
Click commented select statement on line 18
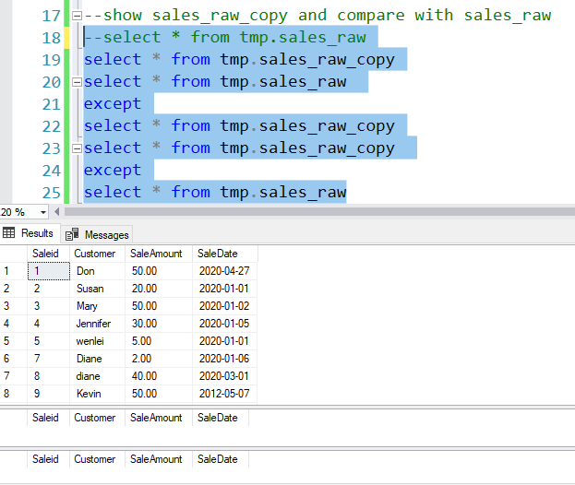point(225,38)
